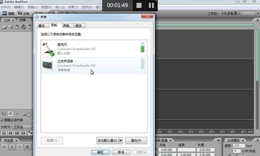Switch to 声音 tab in Sound dialog
260x156 pixels.
[68, 26]
